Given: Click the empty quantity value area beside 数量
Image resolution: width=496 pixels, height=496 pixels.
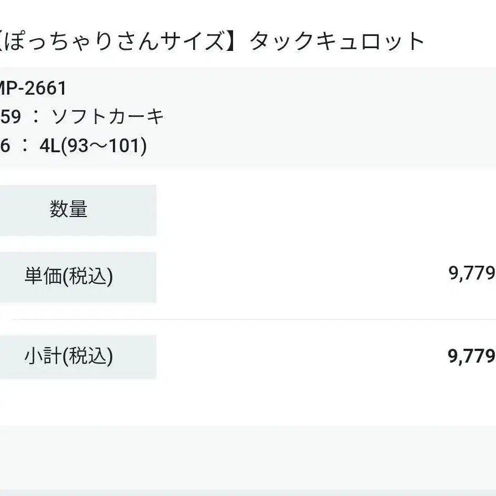Looking at the screenshot, I should pos(327,210).
